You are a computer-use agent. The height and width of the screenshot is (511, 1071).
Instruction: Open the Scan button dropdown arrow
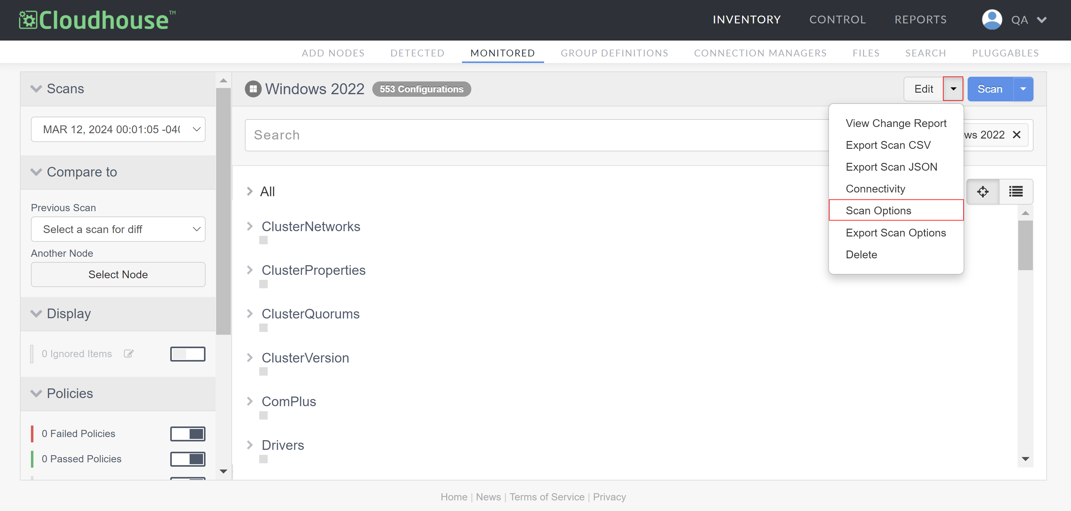[1023, 89]
